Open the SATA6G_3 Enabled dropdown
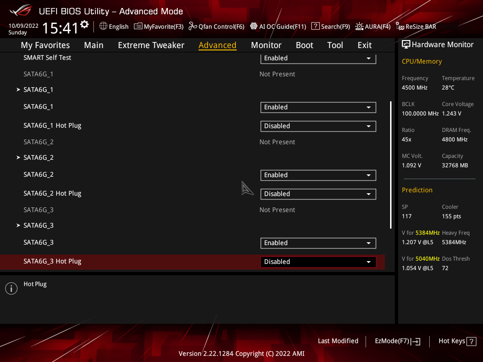Image resolution: width=483 pixels, height=362 pixels. click(x=318, y=243)
